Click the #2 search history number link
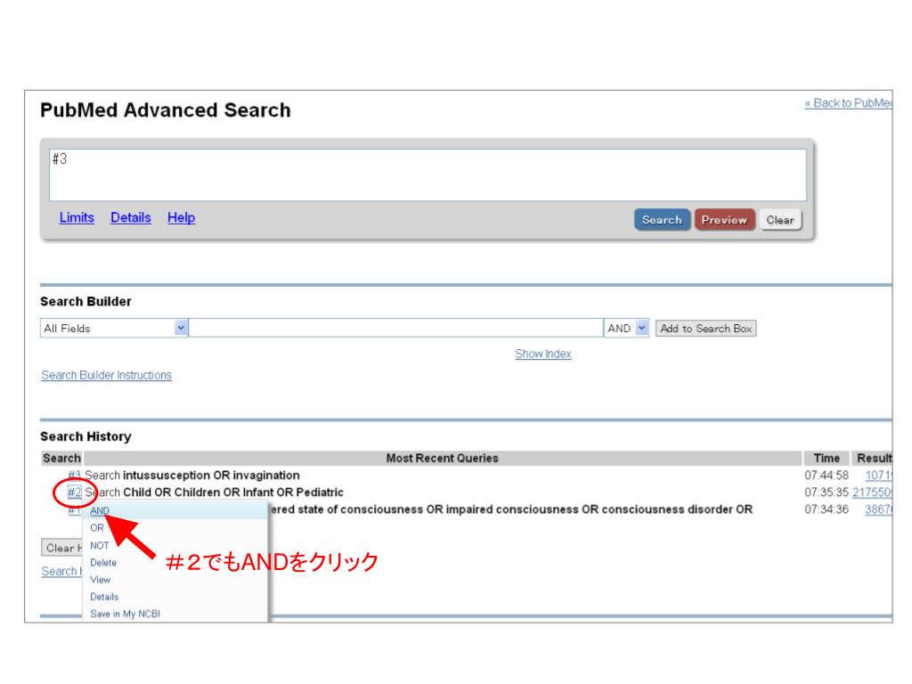This screenshot has height=684, width=912. 75,493
